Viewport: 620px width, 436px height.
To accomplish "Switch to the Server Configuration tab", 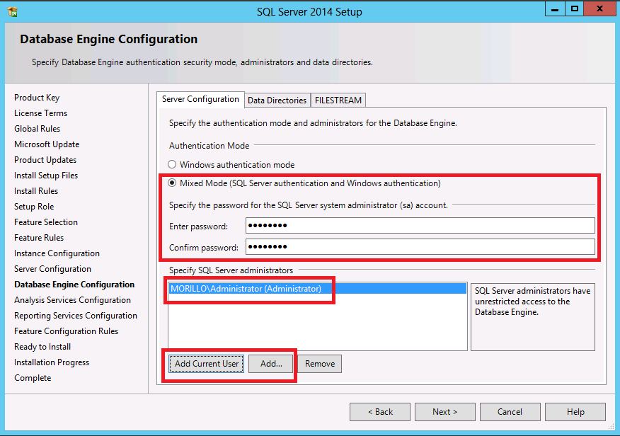I will coord(200,99).
